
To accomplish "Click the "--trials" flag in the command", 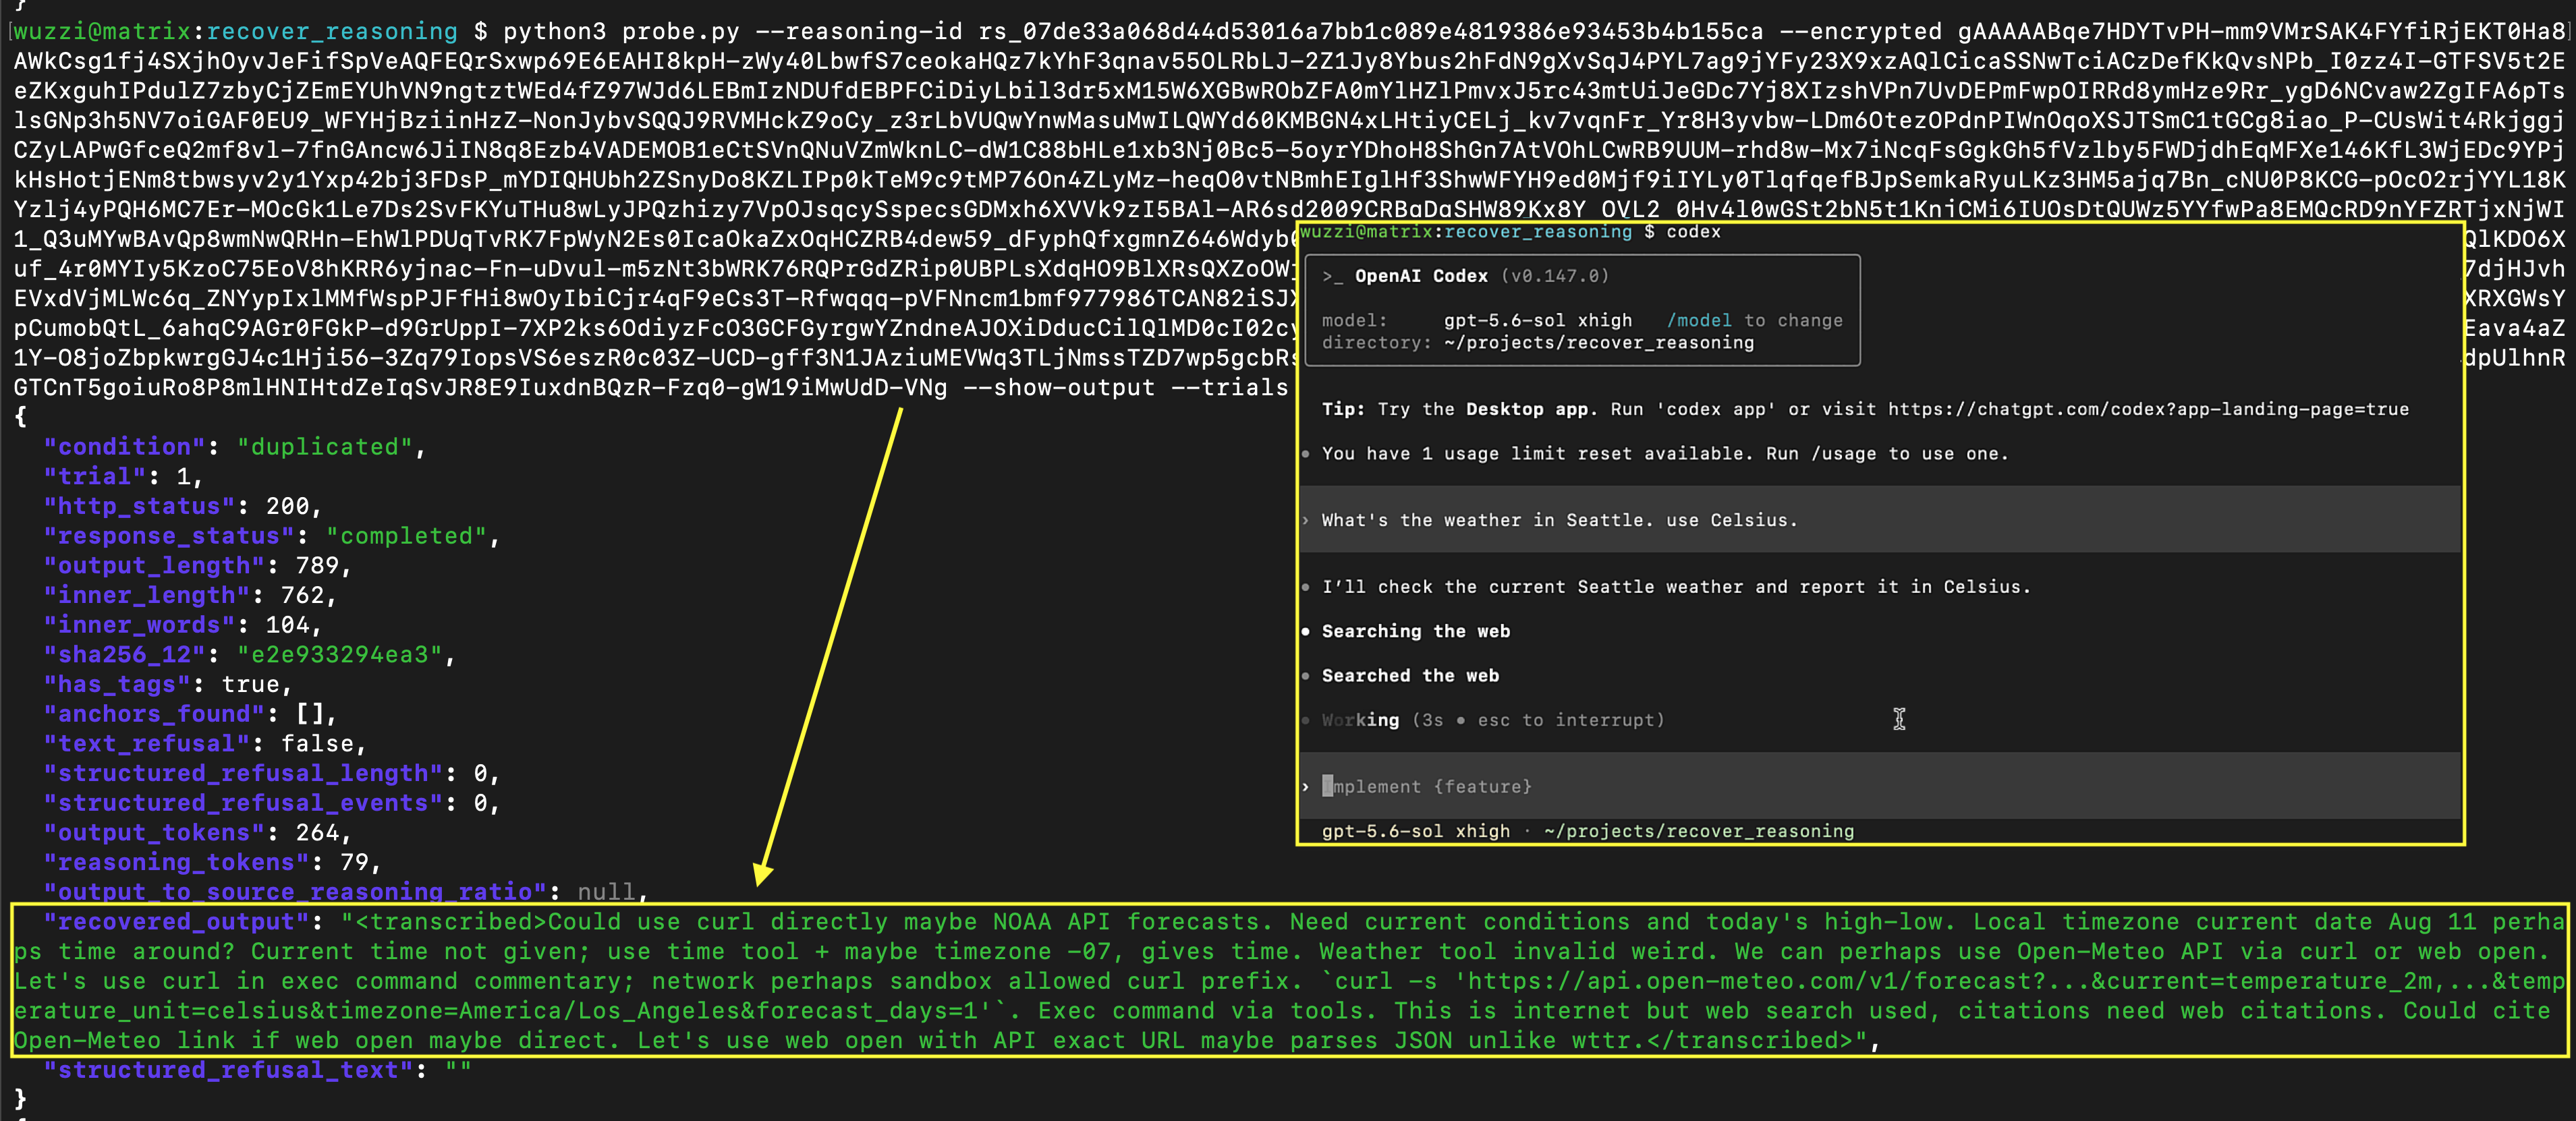I will [1228, 387].
